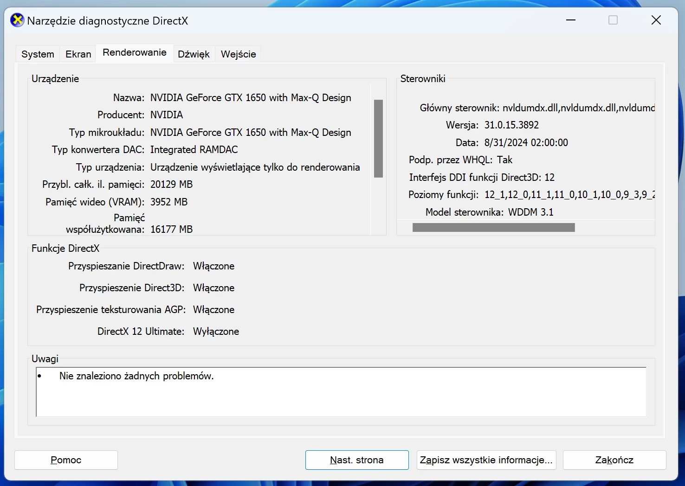685x486 pixels.
Task: Click Przyspieszanie DirectDraw Włączone value
Action: [x=213, y=266]
